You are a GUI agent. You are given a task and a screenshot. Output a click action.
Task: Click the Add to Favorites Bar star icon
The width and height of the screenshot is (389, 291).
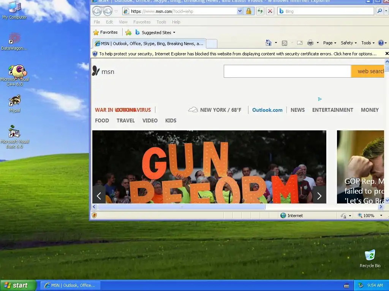pos(128,33)
